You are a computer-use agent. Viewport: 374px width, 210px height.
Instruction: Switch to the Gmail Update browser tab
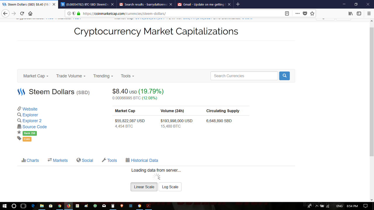pos(204,4)
